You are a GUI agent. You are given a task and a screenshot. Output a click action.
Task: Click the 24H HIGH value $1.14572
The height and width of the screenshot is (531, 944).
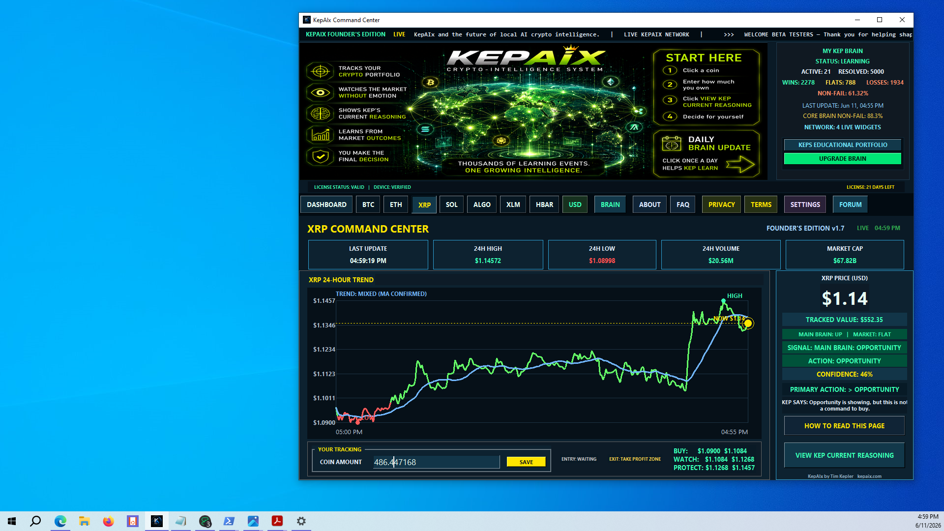tap(488, 261)
